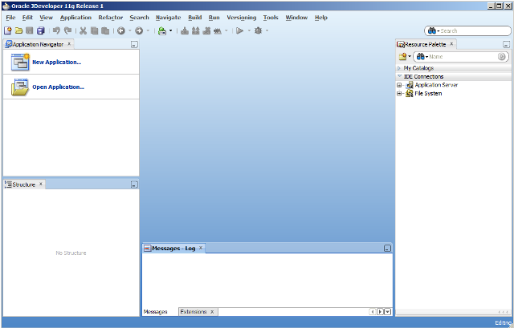Open dropdown arrow next to Run button

pyautogui.click(x=249, y=30)
